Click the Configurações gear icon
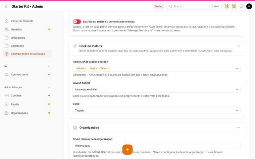Image resolution: width=255 pixels, height=159 pixels. click(6, 54)
